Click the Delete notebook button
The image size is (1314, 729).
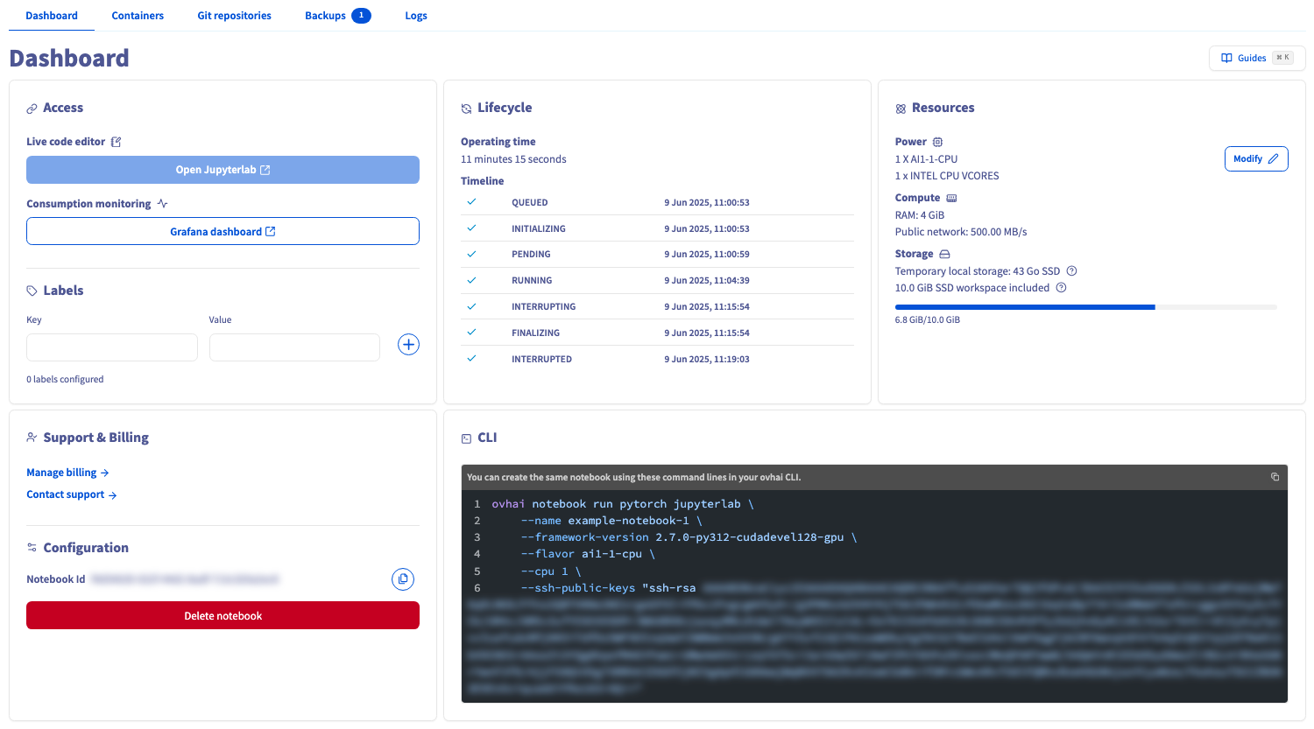[223, 615]
